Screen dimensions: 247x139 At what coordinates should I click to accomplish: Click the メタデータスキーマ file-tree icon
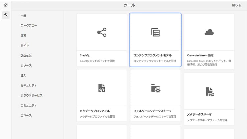click(x=210, y=91)
